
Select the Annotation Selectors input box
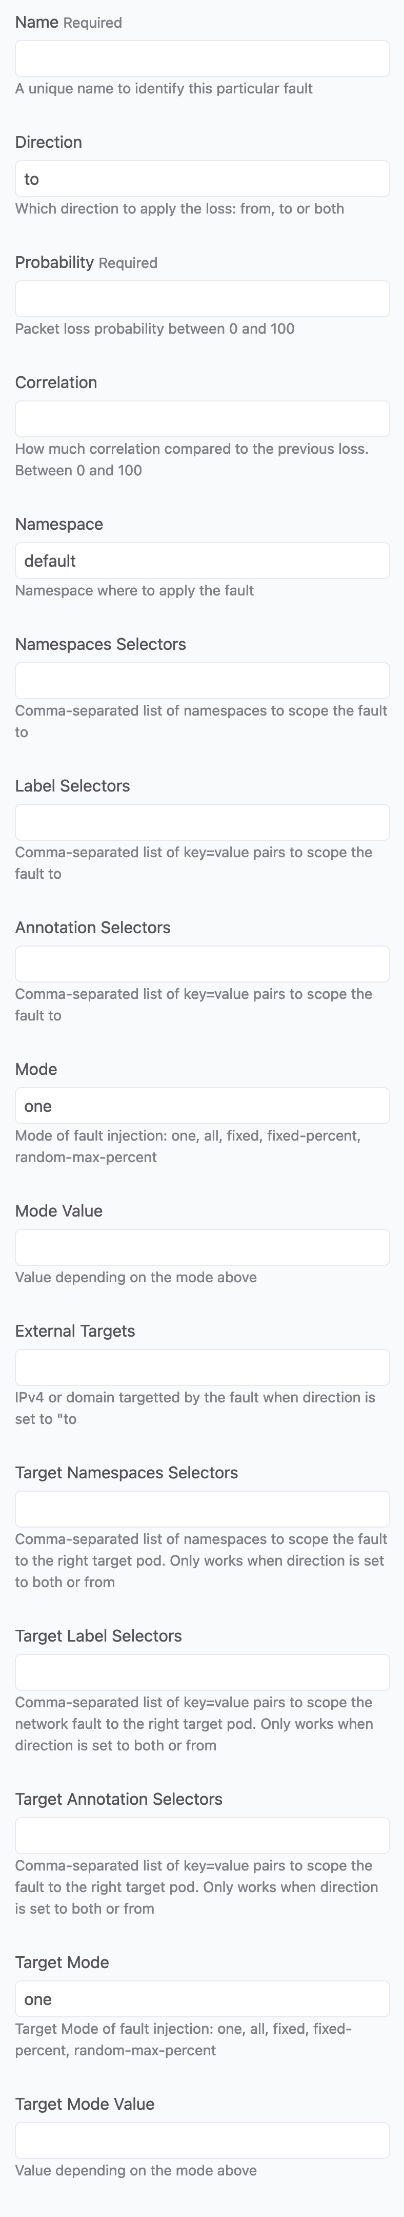[202, 964]
